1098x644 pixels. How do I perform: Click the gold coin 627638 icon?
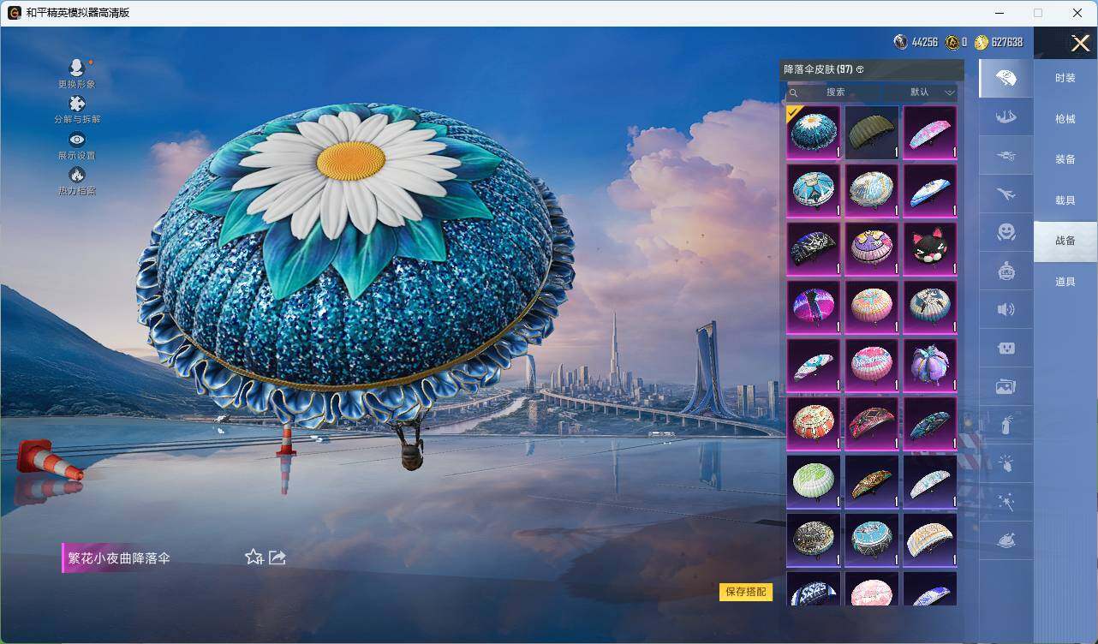982,42
